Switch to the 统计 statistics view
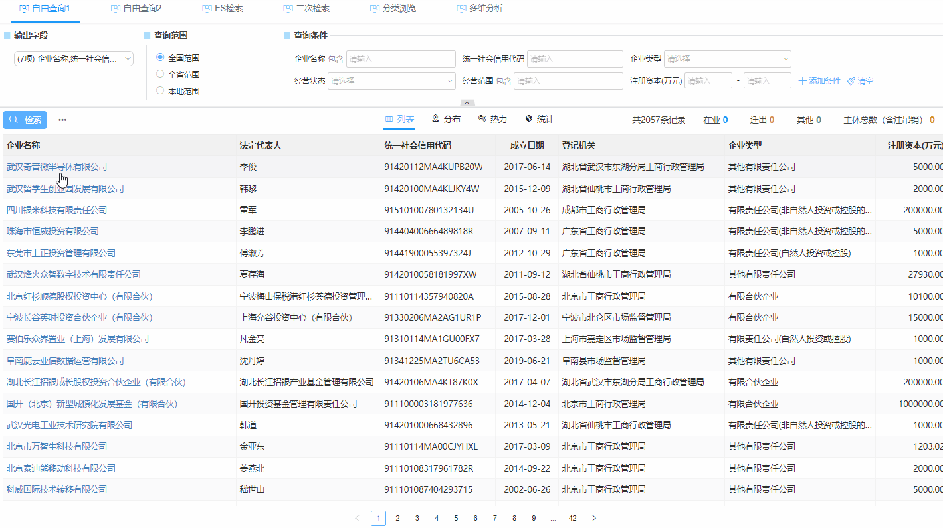Image resolution: width=943 pixels, height=528 pixels. point(539,120)
